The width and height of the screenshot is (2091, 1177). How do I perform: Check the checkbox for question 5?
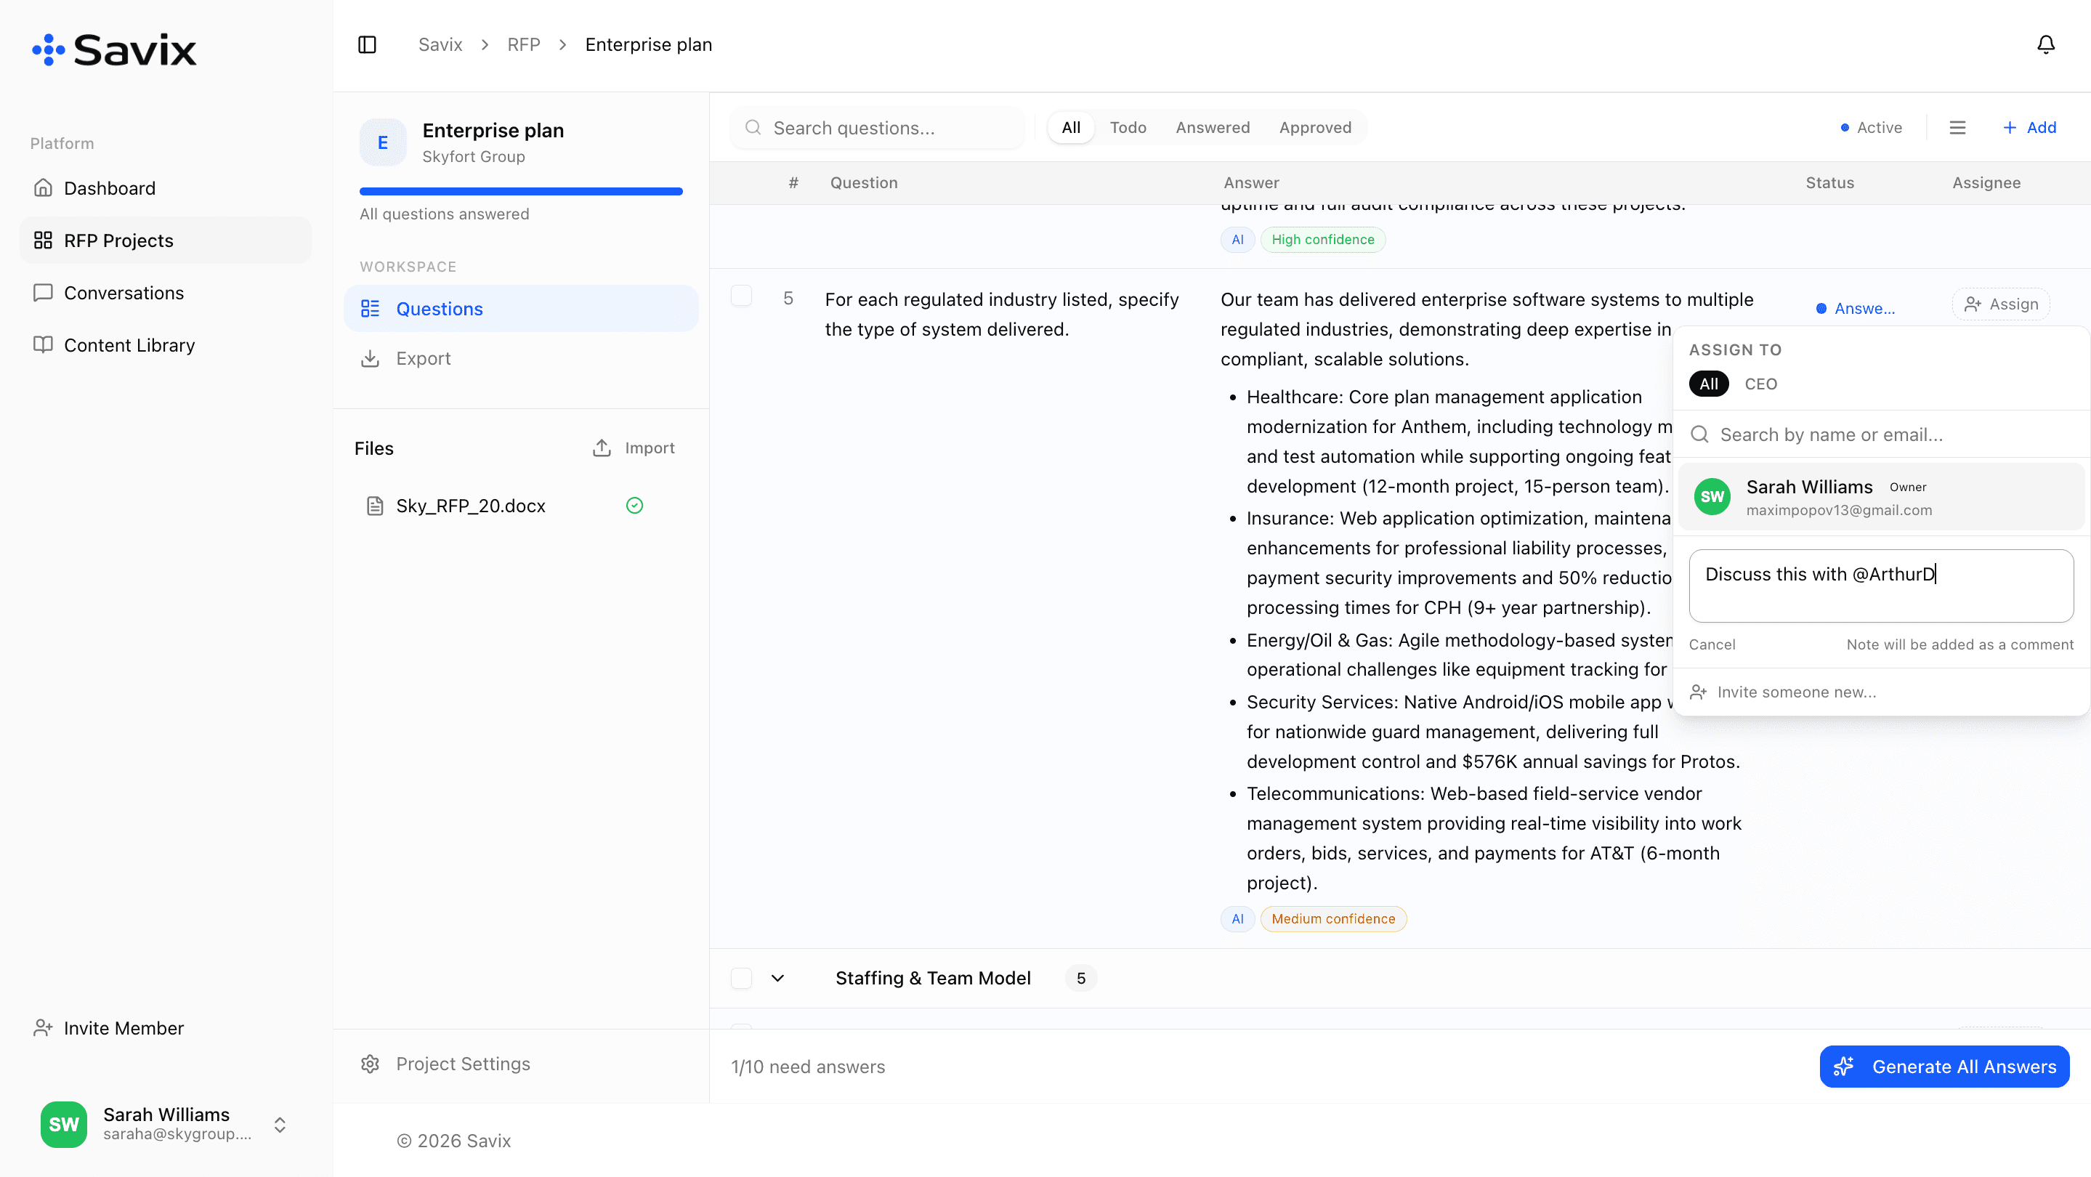(741, 296)
